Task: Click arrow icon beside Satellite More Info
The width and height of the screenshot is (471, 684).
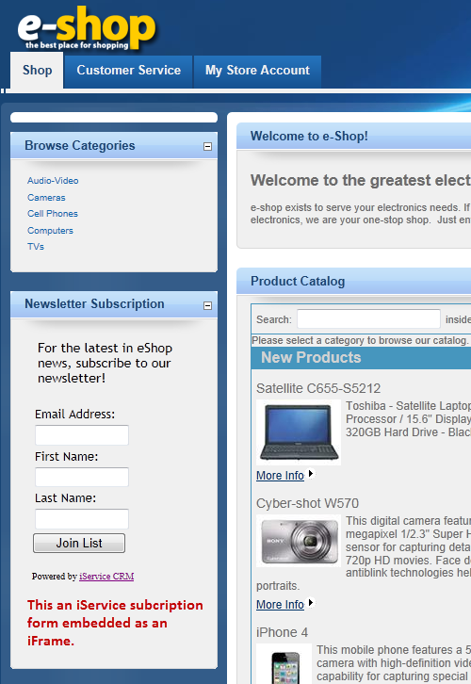Action: pyautogui.click(x=311, y=473)
